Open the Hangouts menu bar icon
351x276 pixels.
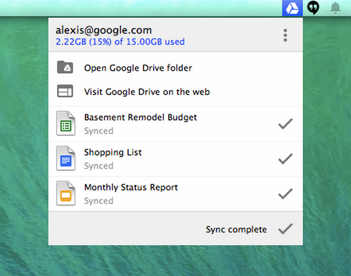[x=313, y=8]
